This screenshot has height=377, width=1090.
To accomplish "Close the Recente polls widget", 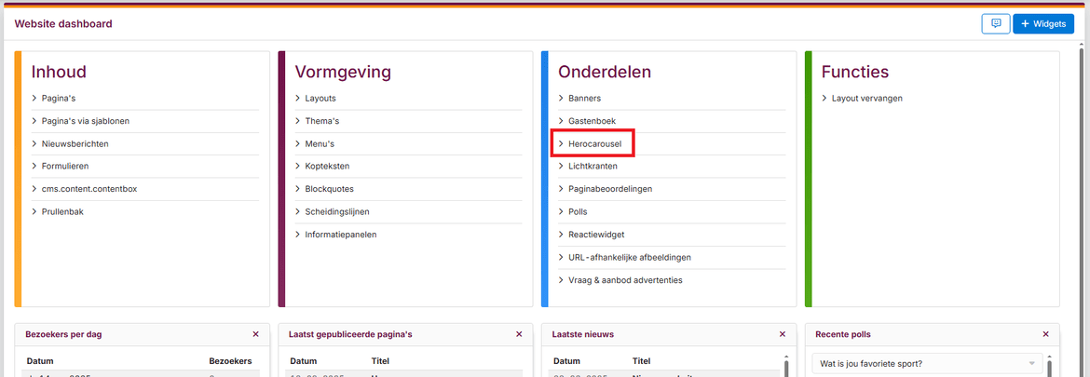I will pyautogui.click(x=1045, y=334).
